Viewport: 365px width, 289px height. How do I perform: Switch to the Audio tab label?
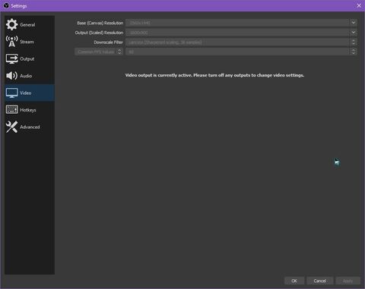tap(26, 76)
